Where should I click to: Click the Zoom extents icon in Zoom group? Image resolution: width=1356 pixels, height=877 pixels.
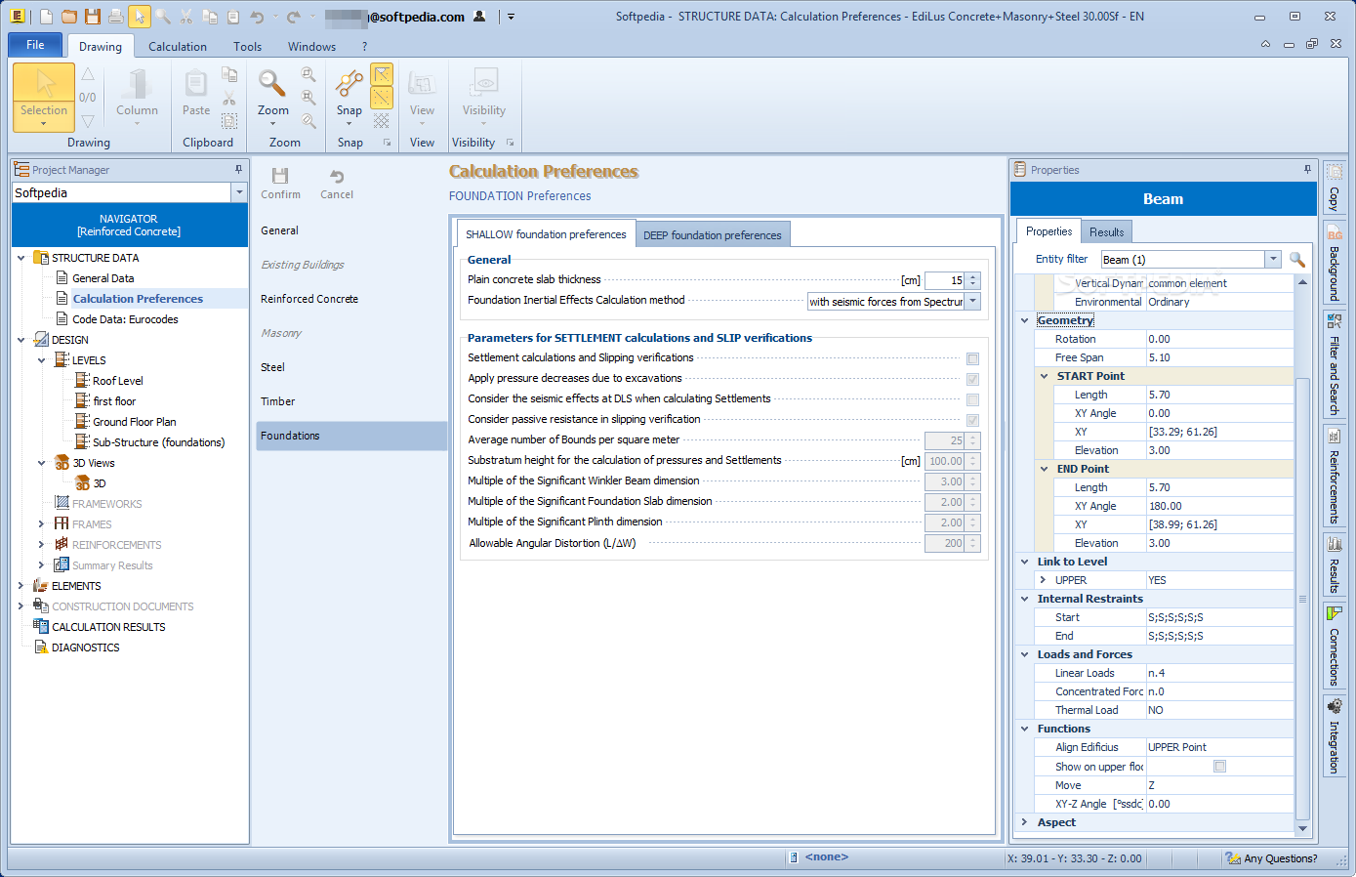(308, 98)
